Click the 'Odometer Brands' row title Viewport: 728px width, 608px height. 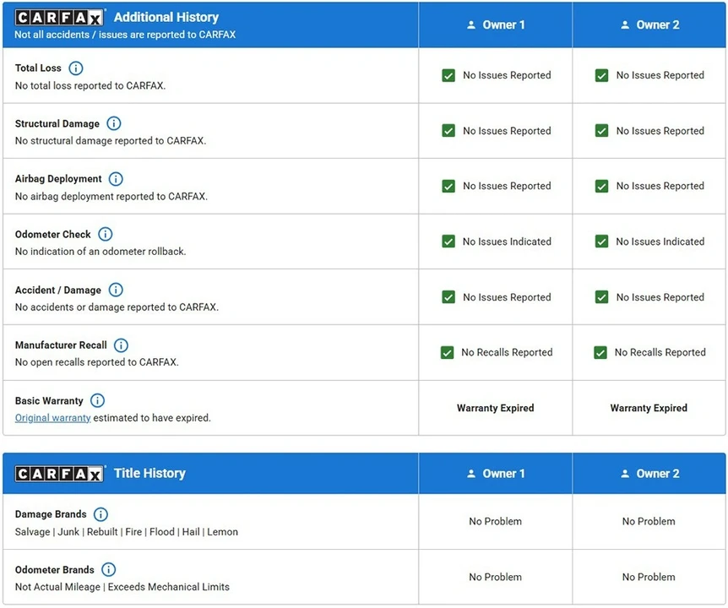pos(54,569)
